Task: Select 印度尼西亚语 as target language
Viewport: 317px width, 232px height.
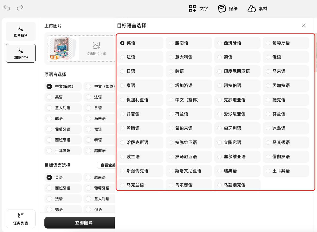Action: [237, 71]
